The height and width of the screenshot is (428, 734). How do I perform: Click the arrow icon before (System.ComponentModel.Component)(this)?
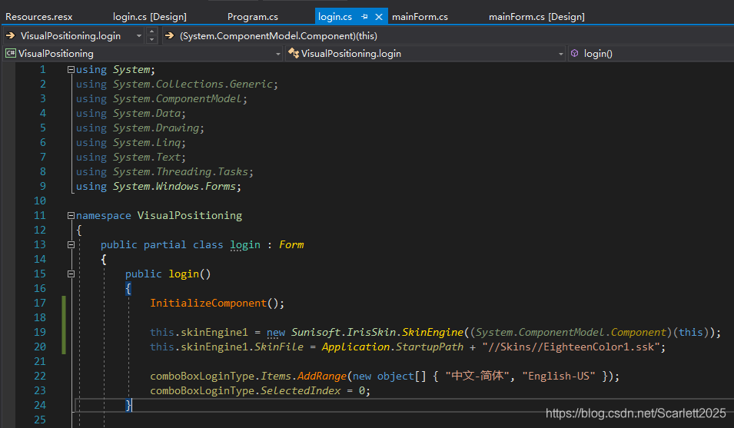click(x=169, y=35)
